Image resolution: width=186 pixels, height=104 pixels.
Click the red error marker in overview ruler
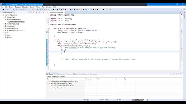point(182,49)
